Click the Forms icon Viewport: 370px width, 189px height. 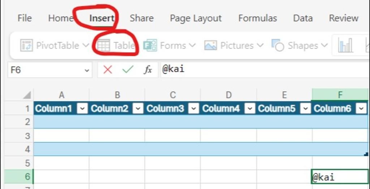150,45
